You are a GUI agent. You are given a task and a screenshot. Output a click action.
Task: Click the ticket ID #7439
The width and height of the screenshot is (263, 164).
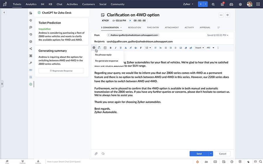point(105,21)
